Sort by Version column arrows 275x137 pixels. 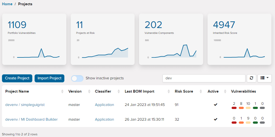tap(89, 92)
